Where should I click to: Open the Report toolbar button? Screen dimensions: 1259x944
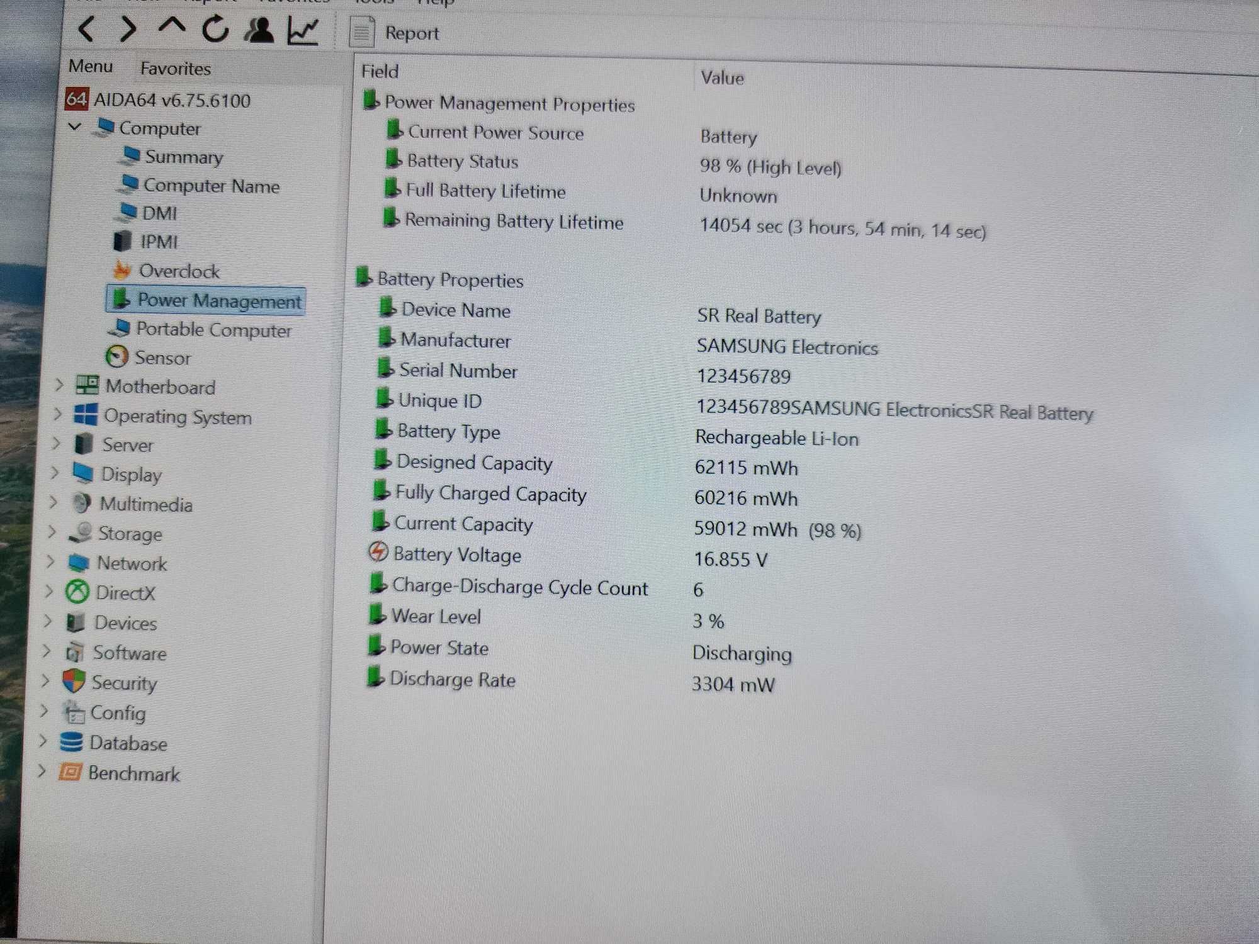[x=396, y=33]
